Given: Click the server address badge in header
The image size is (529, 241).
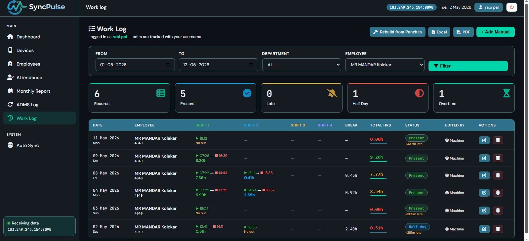Looking at the screenshot, I should tap(411, 7).
